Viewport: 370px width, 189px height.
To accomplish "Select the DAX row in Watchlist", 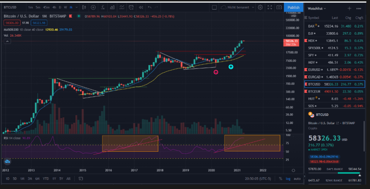I will (334, 26).
